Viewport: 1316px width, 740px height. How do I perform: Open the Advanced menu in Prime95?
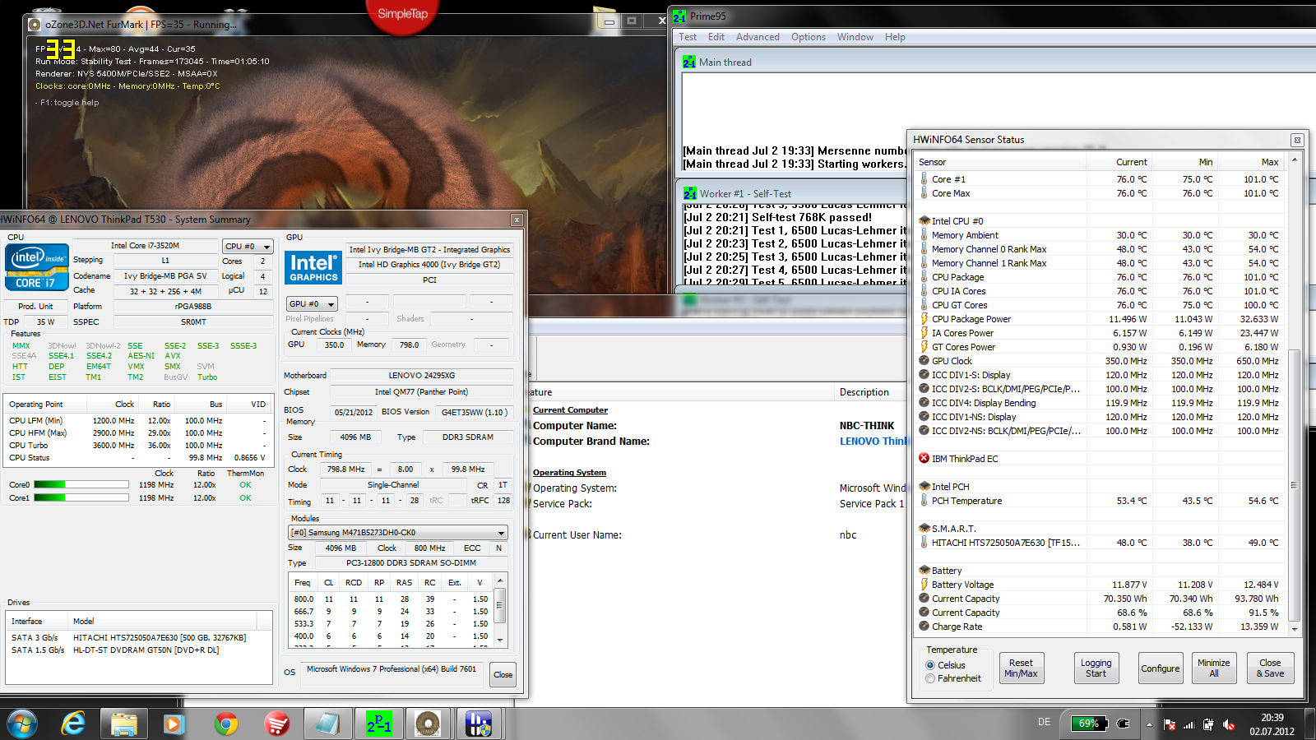758,37
